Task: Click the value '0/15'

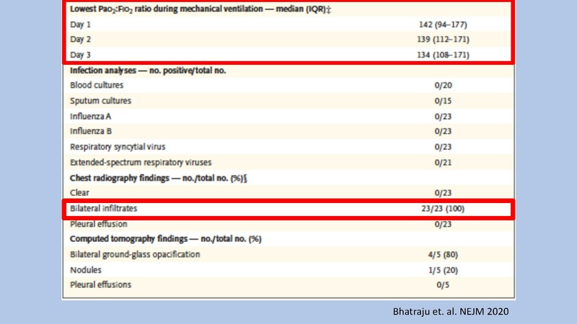Action: tap(443, 101)
